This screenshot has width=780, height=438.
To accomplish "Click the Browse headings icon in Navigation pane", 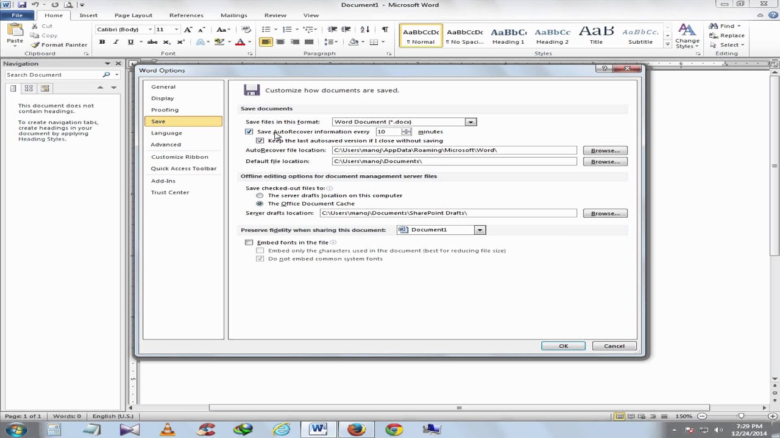I will click(13, 88).
